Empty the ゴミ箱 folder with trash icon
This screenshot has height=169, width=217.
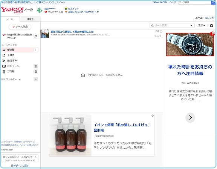36,72
